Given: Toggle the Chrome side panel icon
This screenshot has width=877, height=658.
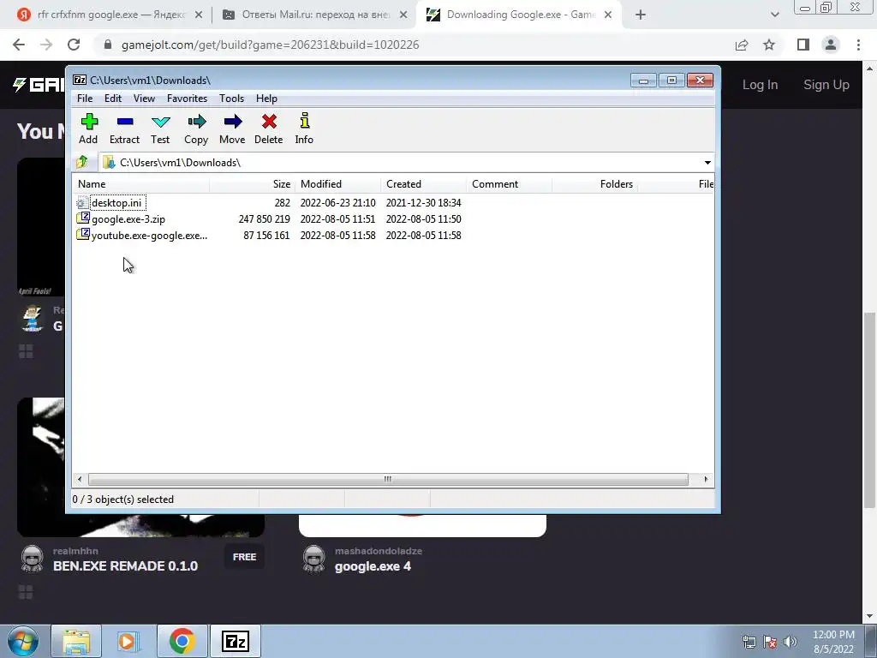Looking at the screenshot, I should (x=803, y=45).
